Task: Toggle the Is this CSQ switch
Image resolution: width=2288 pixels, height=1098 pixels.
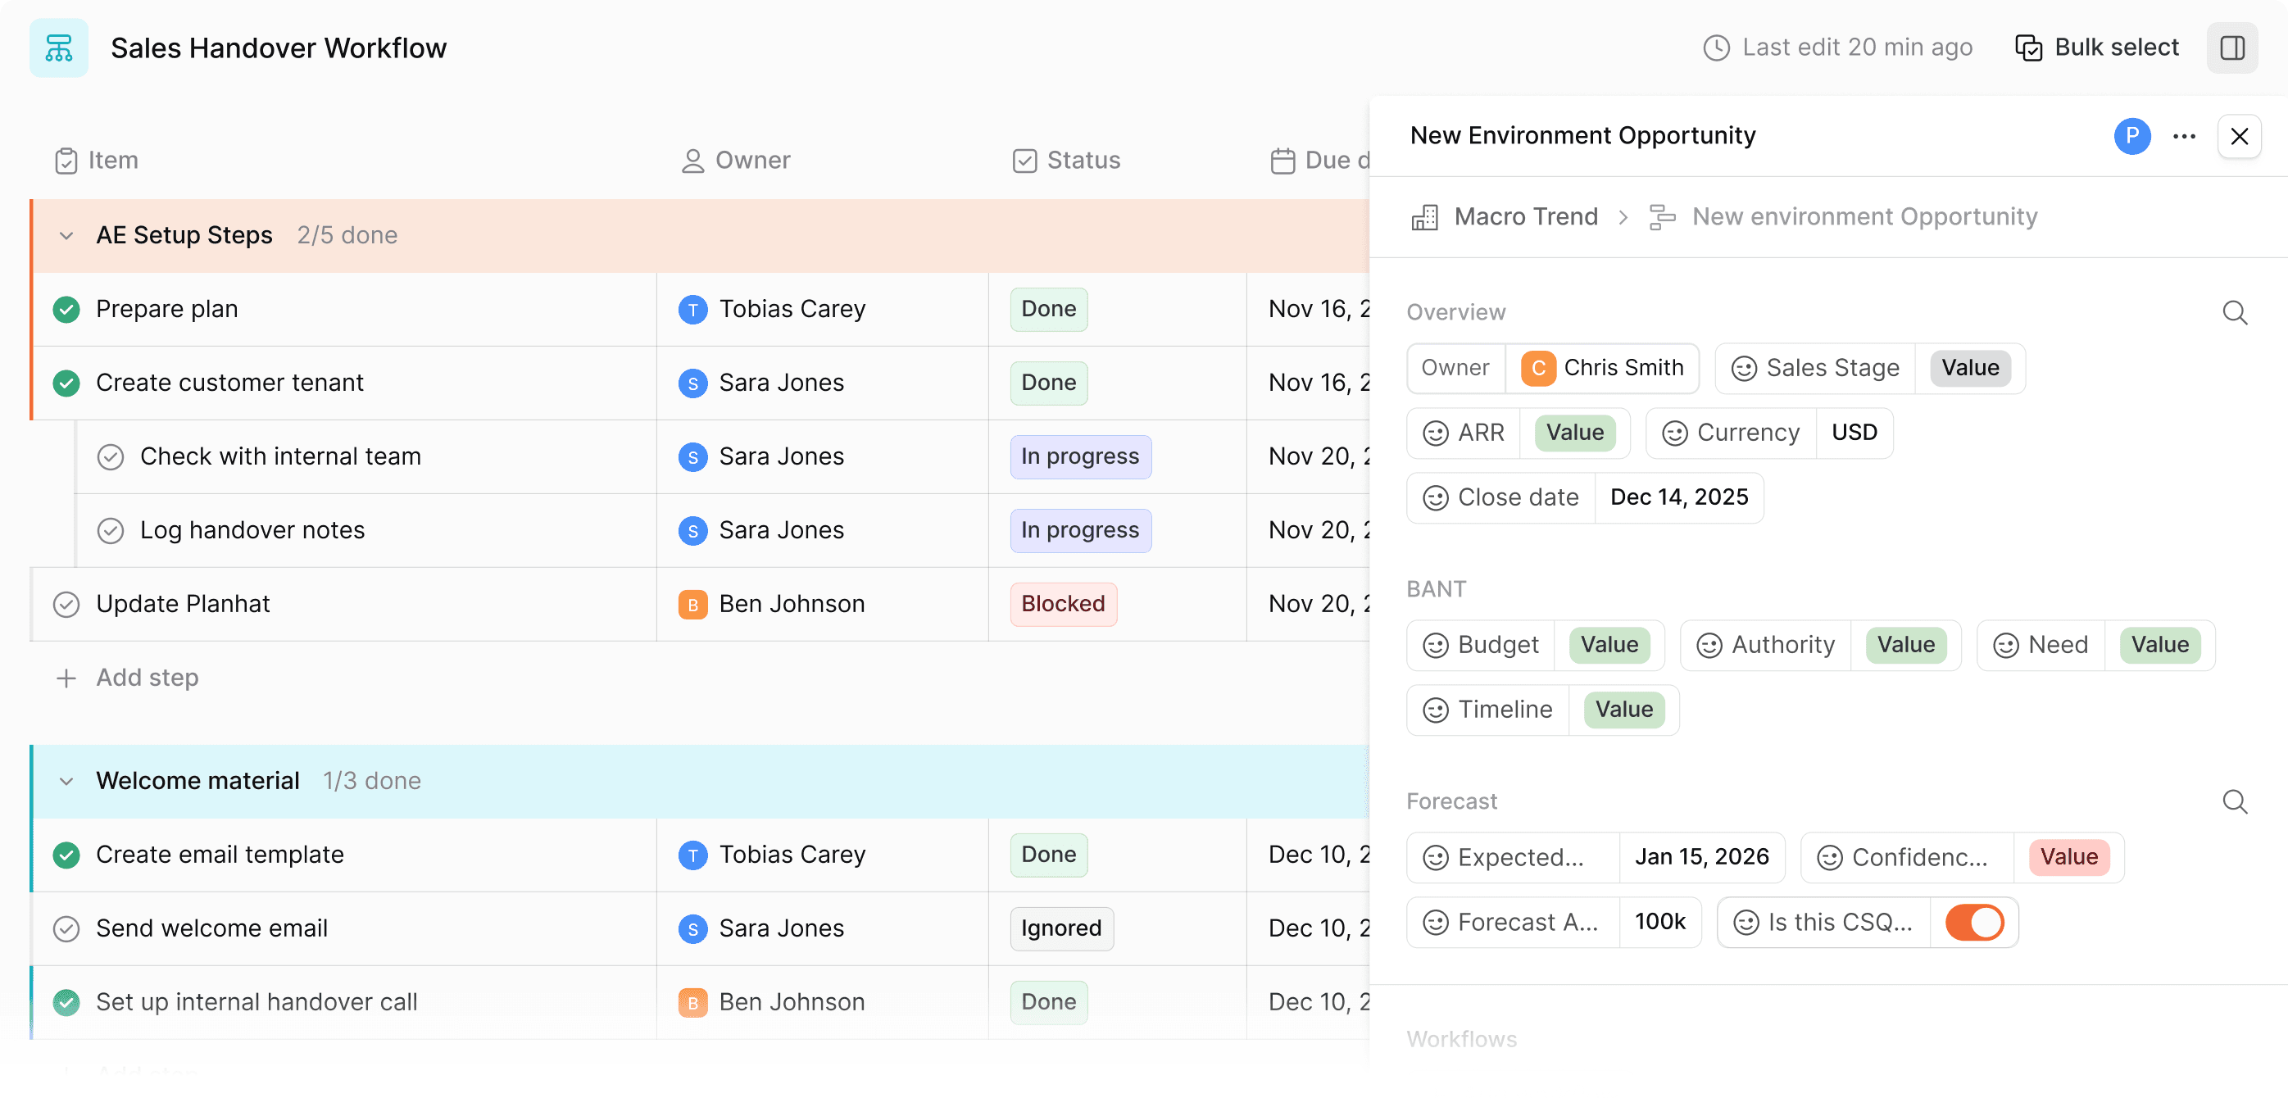Action: [x=1973, y=922]
